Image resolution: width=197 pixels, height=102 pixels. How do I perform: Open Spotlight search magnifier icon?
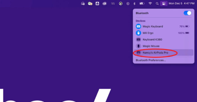click(x=157, y=4)
